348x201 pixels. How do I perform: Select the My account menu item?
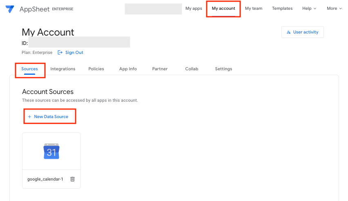click(x=223, y=9)
